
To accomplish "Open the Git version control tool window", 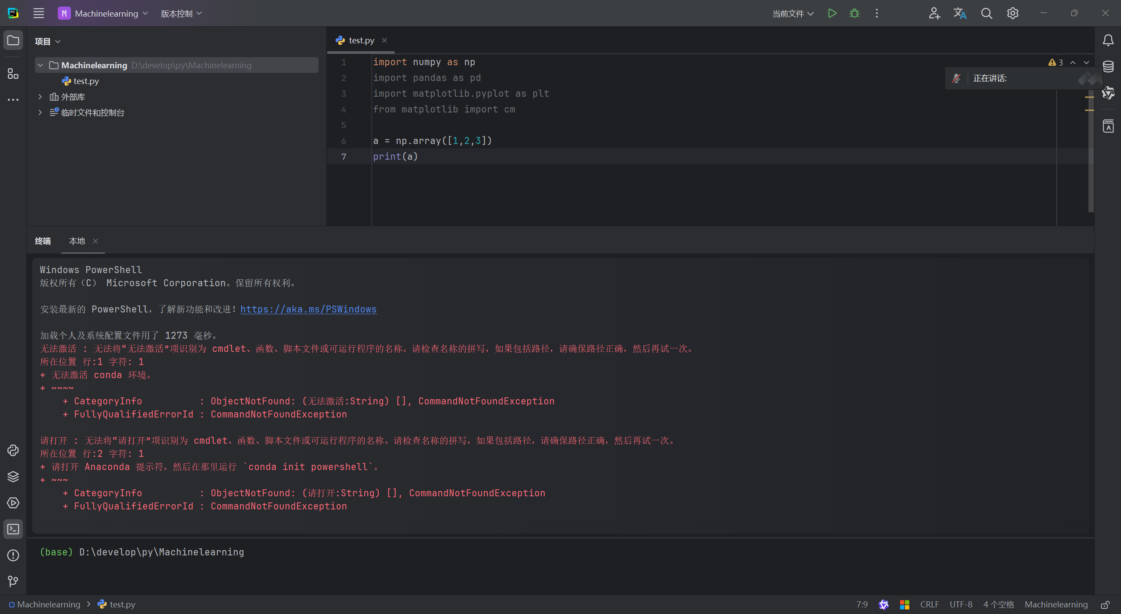I will click(x=13, y=581).
